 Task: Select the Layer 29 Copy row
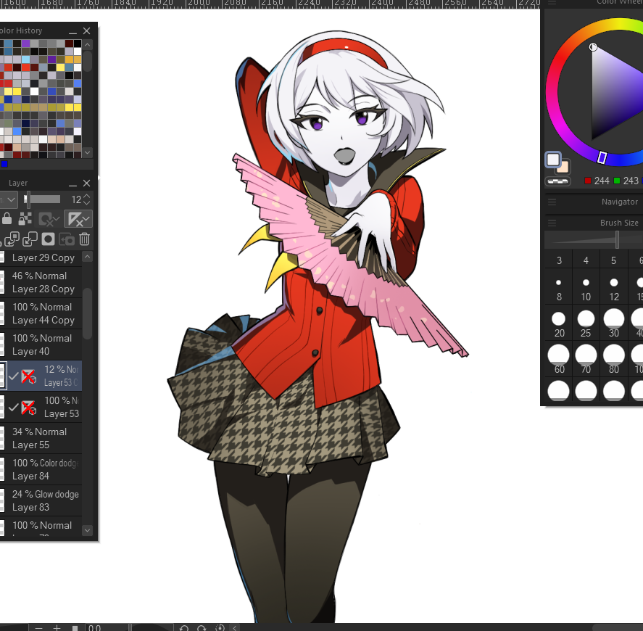click(x=41, y=257)
